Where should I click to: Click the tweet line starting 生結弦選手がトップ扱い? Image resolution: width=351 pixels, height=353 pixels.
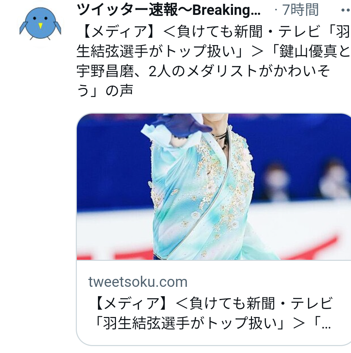point(214,51)
